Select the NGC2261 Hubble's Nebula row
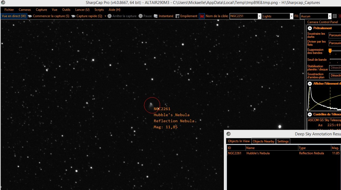This screenshot has height=190, width=341. [x=284, y=153]
